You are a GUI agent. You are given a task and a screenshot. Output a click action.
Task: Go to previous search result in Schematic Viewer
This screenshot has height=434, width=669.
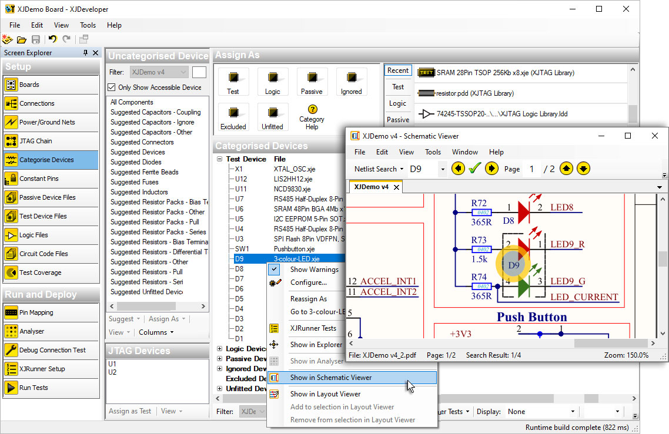[458, 169]
